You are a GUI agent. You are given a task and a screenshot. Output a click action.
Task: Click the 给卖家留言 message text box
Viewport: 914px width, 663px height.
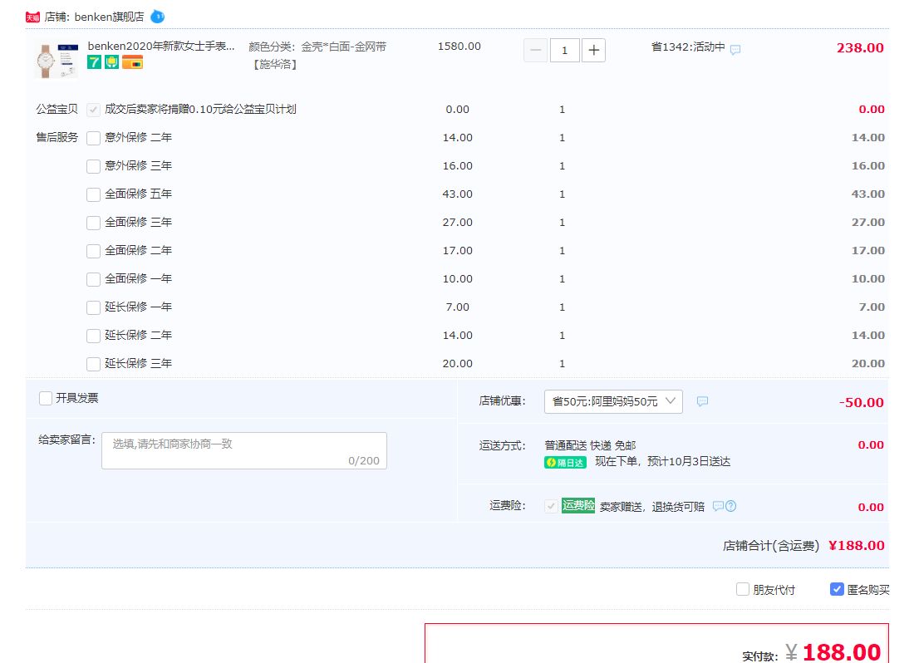pos(244,450)
